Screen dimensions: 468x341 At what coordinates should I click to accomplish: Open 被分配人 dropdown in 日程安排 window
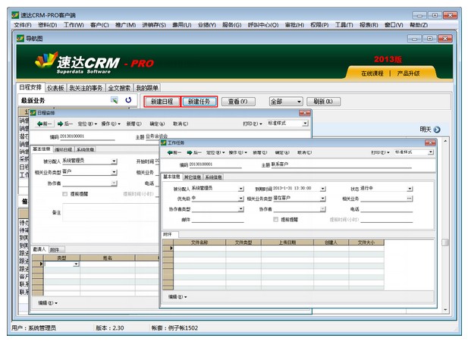pyautogui.click(x=114, y=161)
